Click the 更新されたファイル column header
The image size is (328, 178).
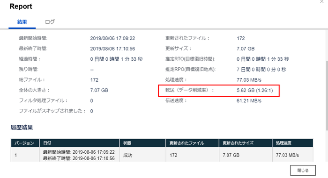pos(193,143)
